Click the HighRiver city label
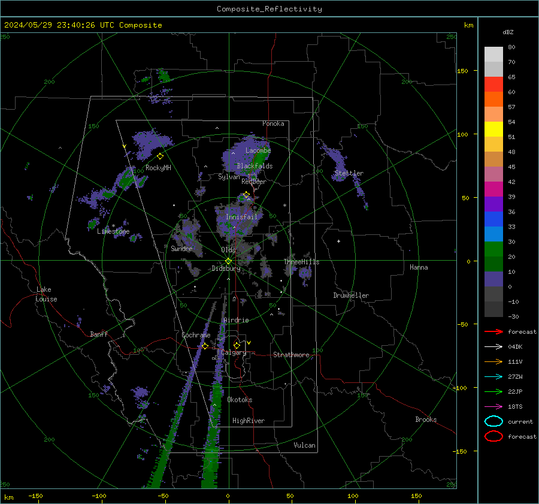 point(249,421)
